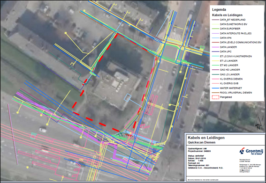266x183 pixels.
Task: Click the Legenda heading
Action: point(219,10)
